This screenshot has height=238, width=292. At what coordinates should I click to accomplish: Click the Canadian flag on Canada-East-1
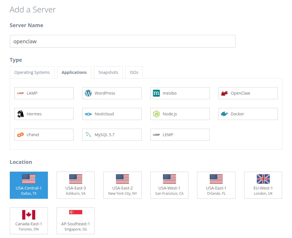coord(29,215)
